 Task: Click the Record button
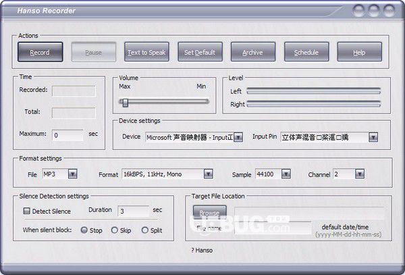(x=40, y=52)
